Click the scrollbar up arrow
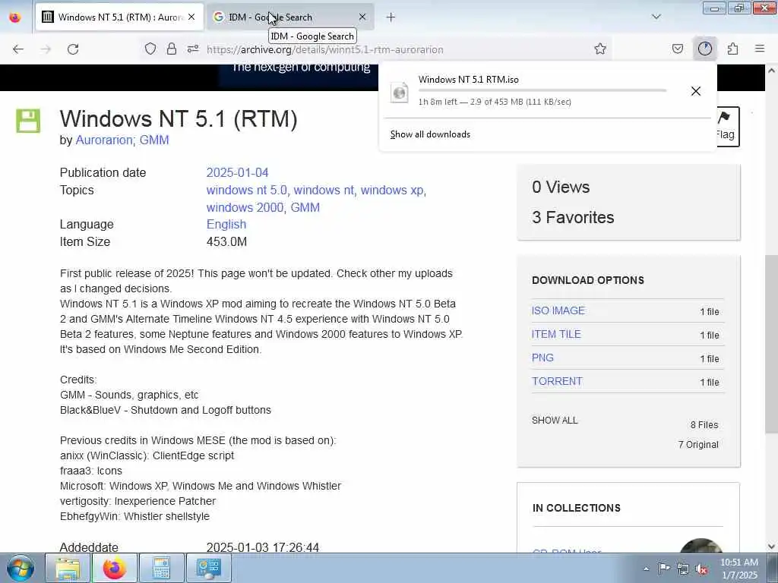Viewport: 778px width, 583px height. [x=771, y=71]
